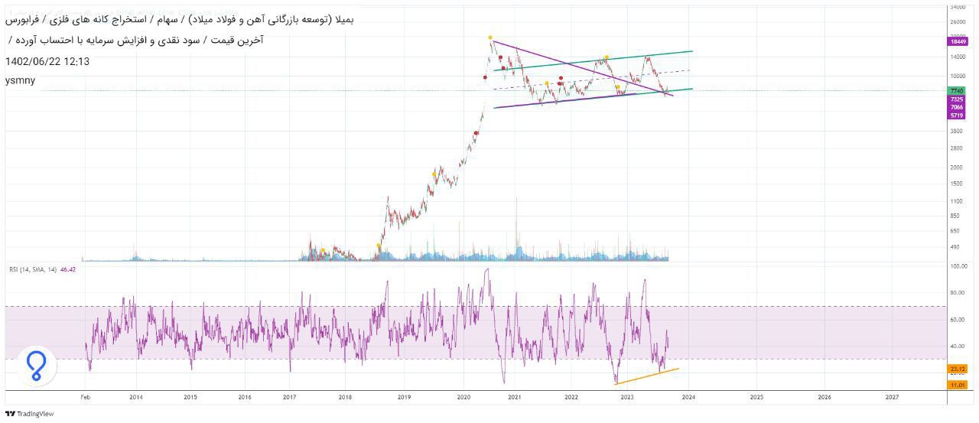Click the 1402/06/22 12:13 timestamp text
Screen dimensions: 979x423
pyautogui.click(x=47, y=61)
